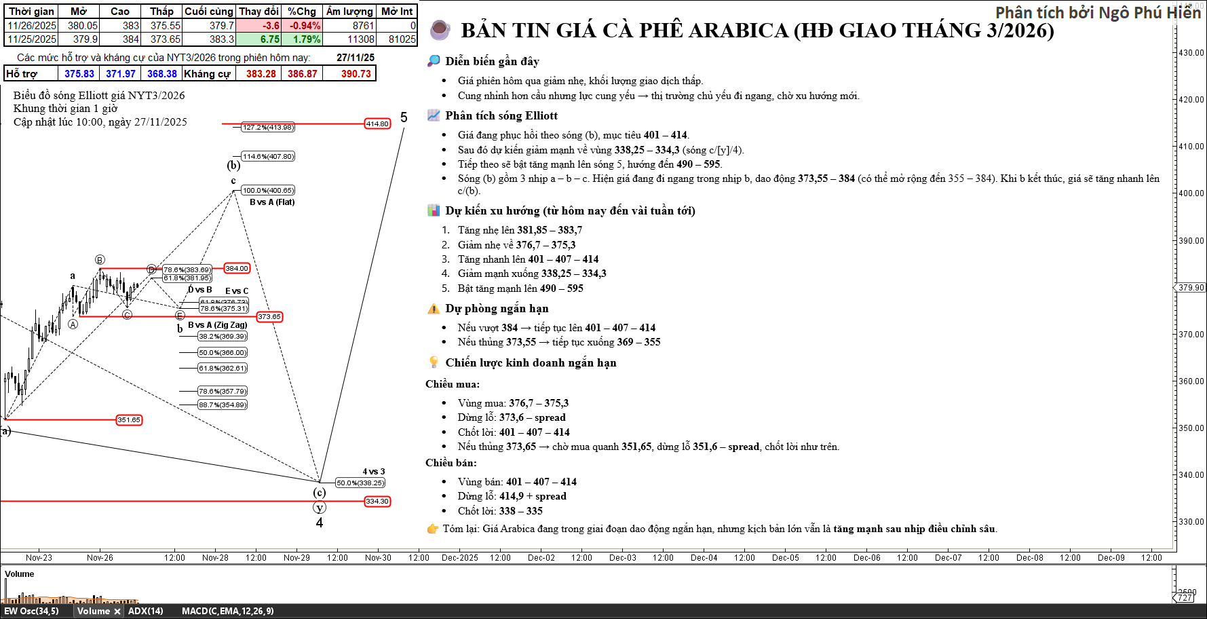Select the 414.80 red price level label
The height and width of the screenshot is (619, 1207).
point(377,124)
